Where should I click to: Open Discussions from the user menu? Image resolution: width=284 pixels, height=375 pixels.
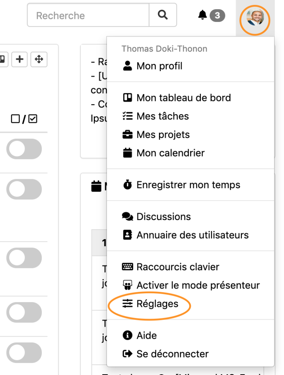click(163, 216)
